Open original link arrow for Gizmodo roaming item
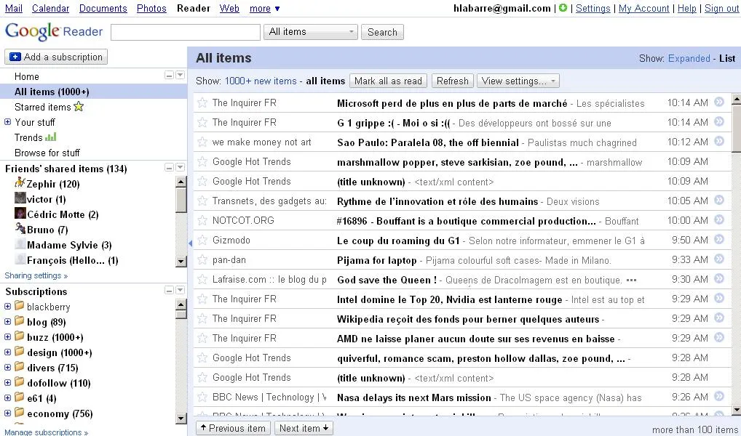The image size is (741, 436). [718, 239]
